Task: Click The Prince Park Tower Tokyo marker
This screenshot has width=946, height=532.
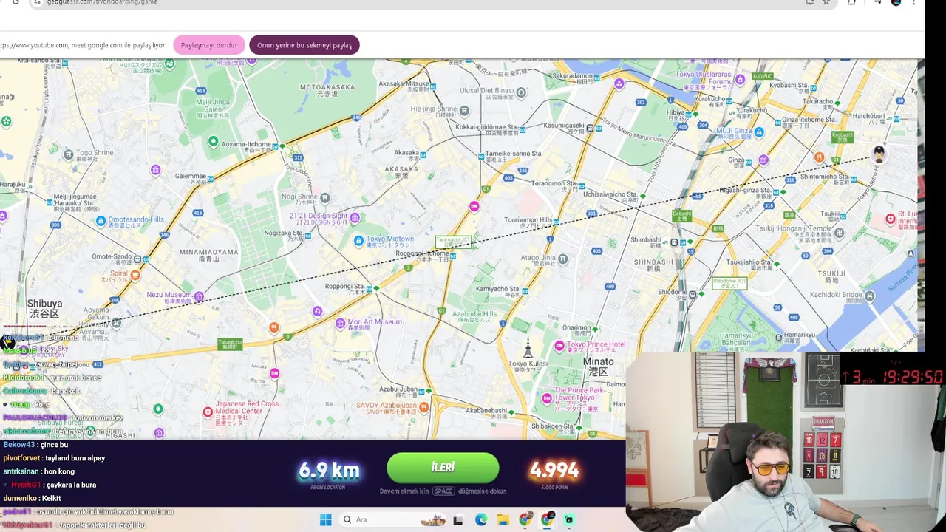Action: (x=547, y=398)
